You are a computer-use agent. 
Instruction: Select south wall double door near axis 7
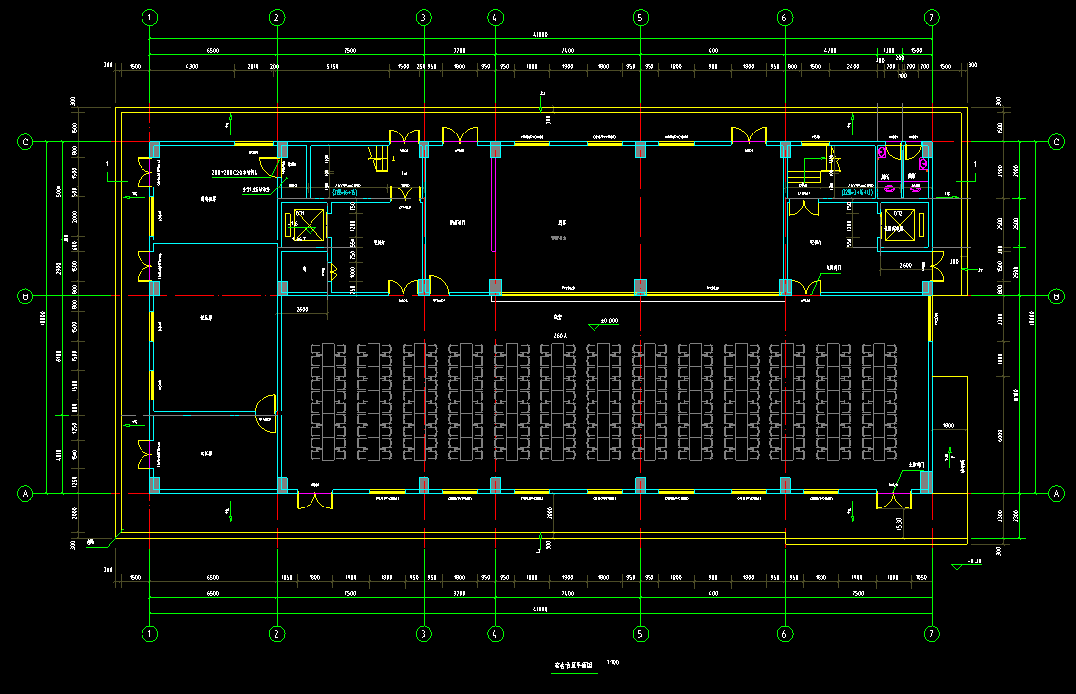click(892, 500)
